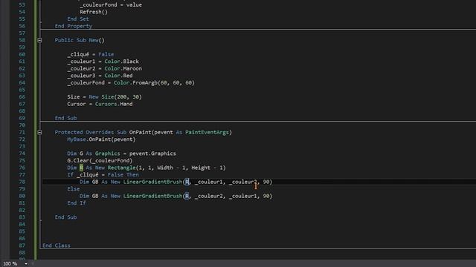Click 'End Property' on line 56

(74, 26)
